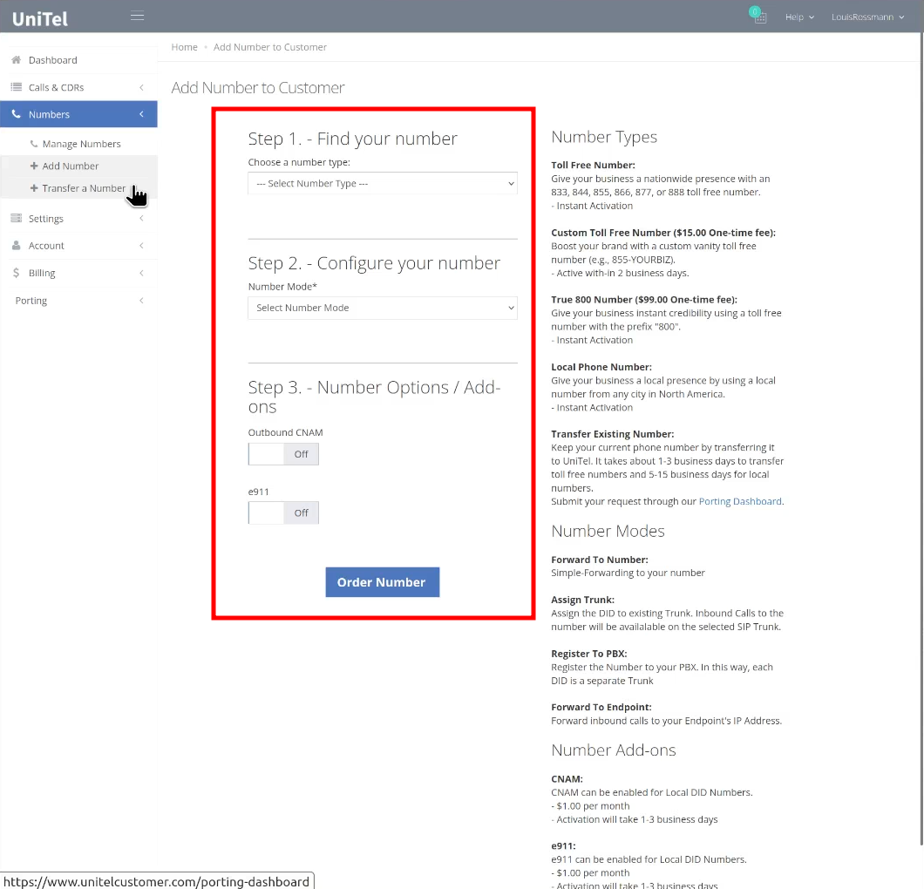Screen dimensions: 924x889
Task: Open the Select Number Type dropdown
Action: [383, 183]
